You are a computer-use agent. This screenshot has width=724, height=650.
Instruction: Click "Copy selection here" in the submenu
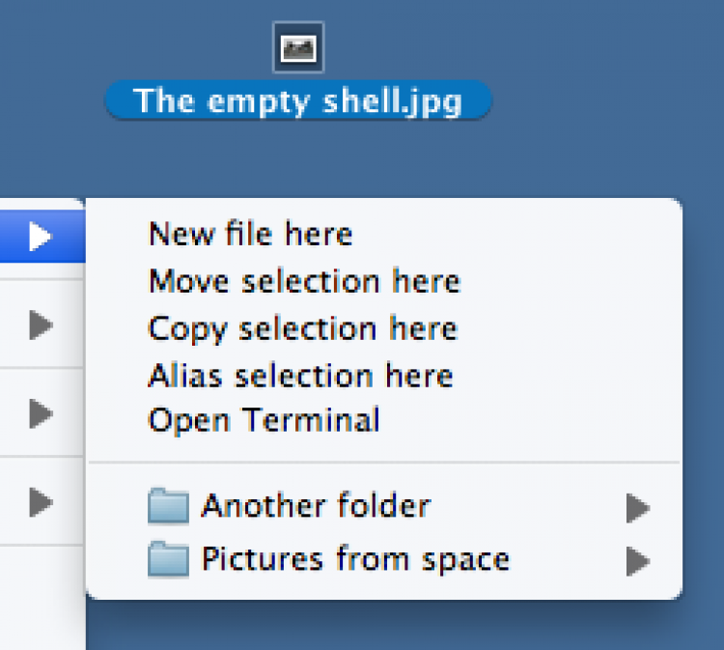302,328
